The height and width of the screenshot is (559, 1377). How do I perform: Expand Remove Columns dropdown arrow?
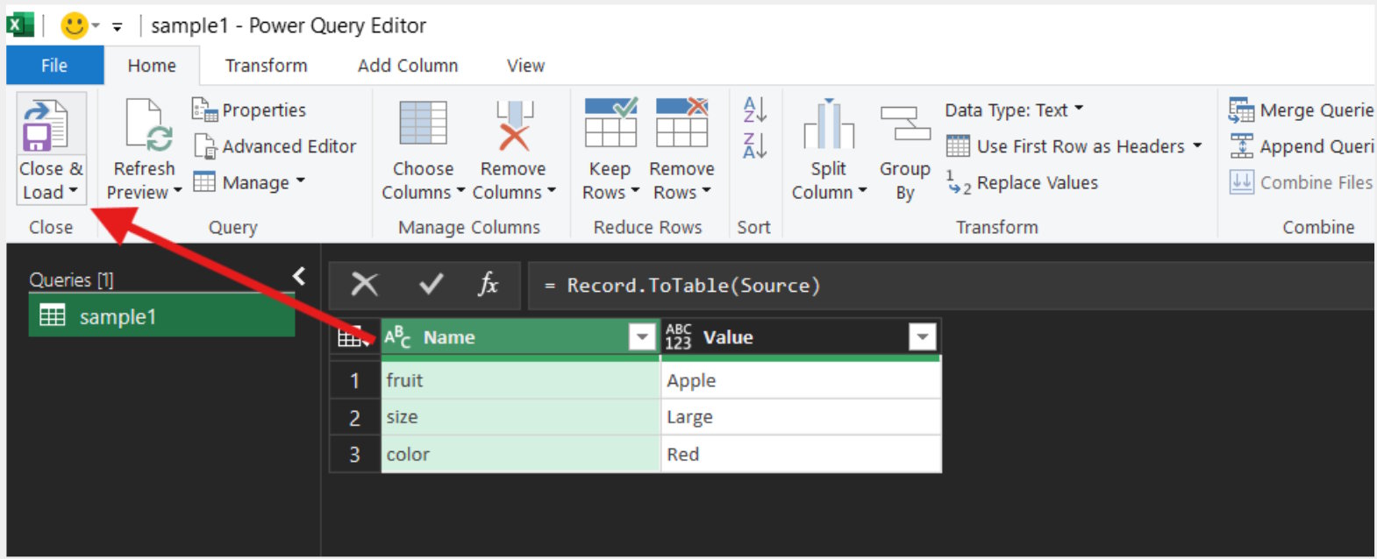tap(552, 191)
